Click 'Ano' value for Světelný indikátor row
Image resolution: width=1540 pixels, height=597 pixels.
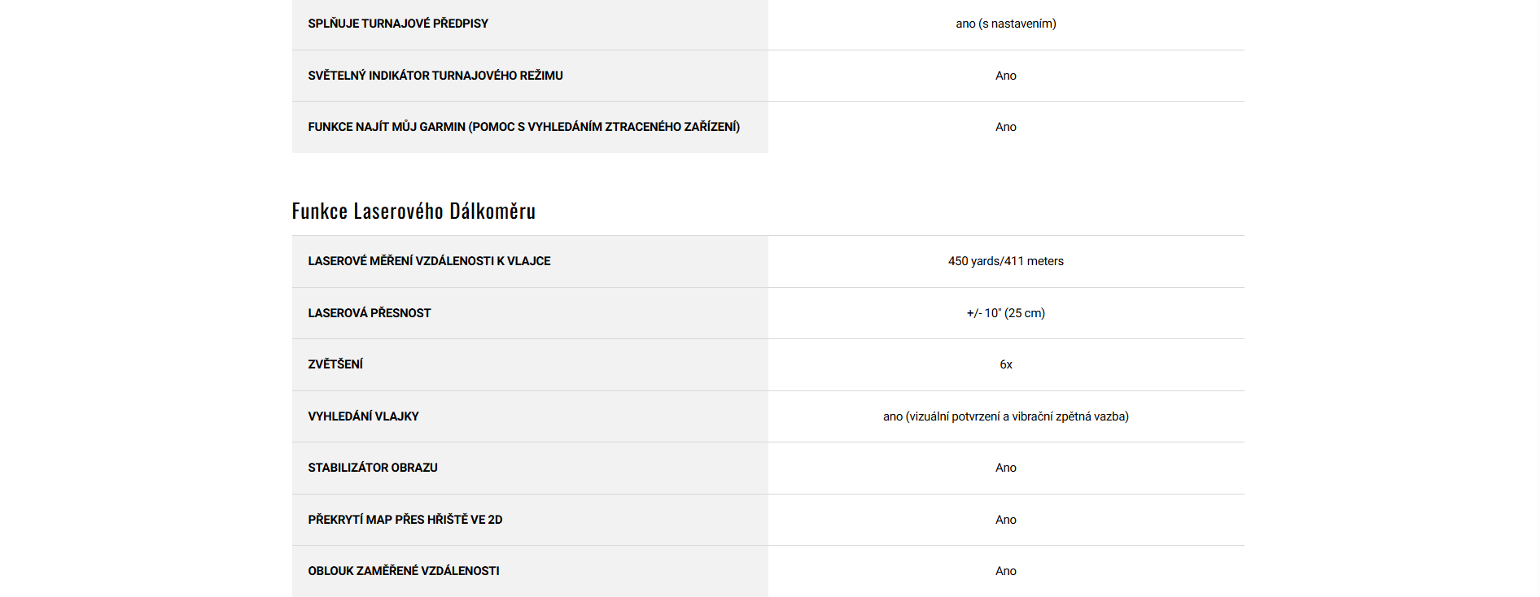1005,76
